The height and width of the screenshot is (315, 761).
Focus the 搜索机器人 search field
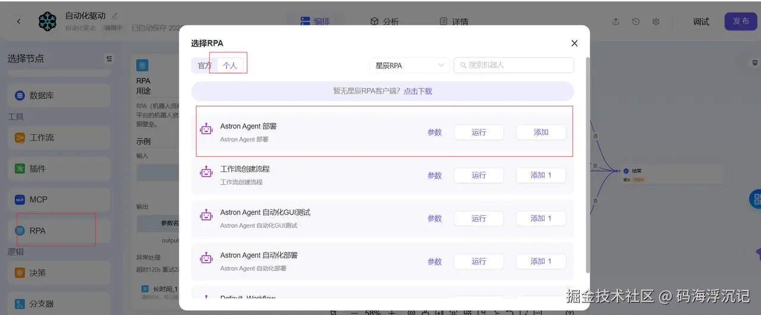click(514, 65)
